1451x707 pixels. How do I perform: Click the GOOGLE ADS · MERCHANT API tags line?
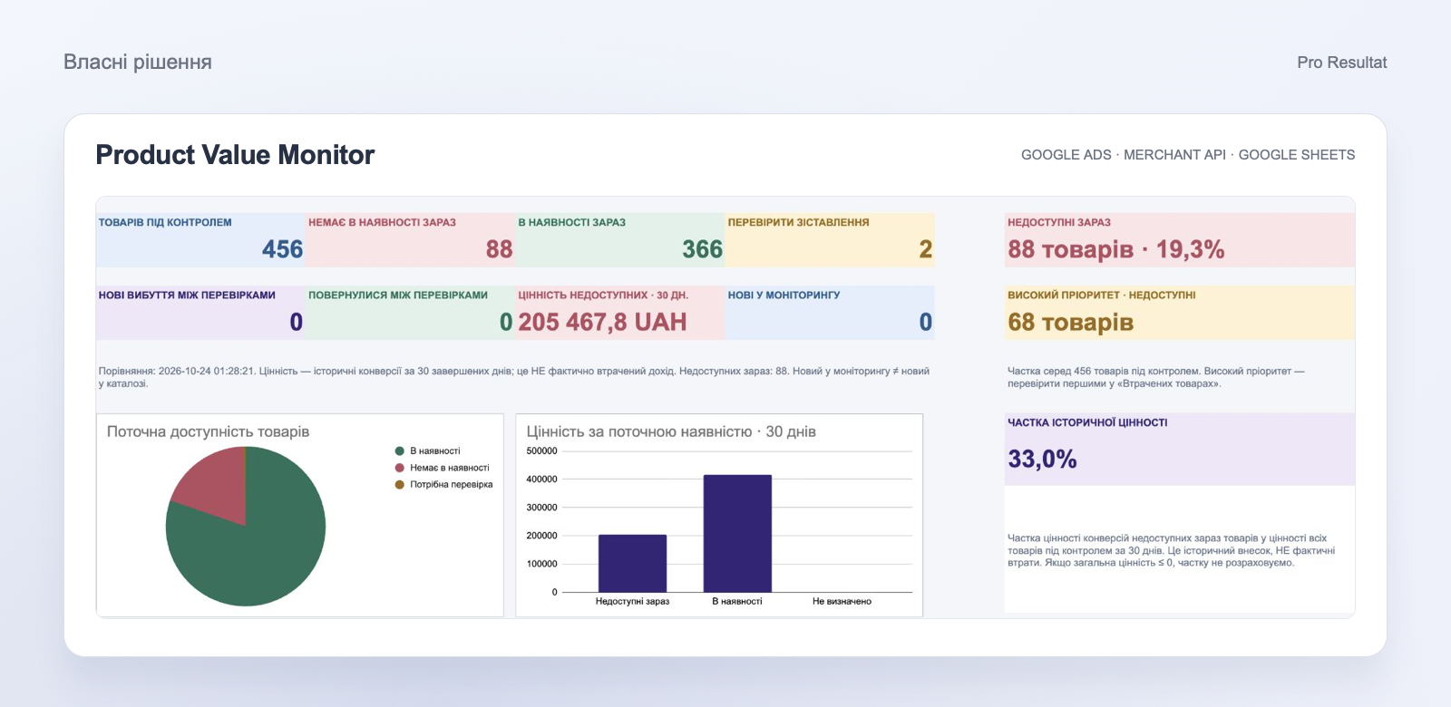(1188, 155)
